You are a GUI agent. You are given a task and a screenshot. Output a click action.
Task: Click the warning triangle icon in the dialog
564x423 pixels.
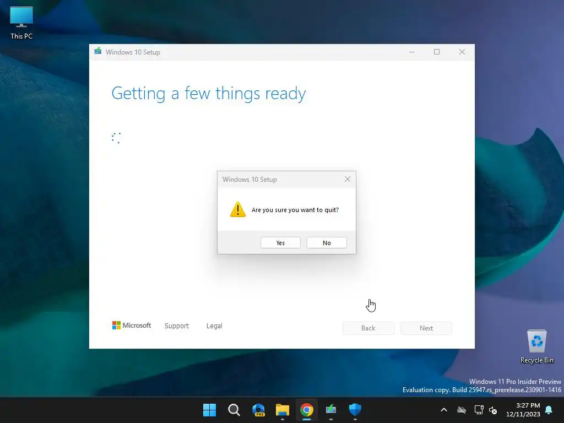(x=238, y=209)
